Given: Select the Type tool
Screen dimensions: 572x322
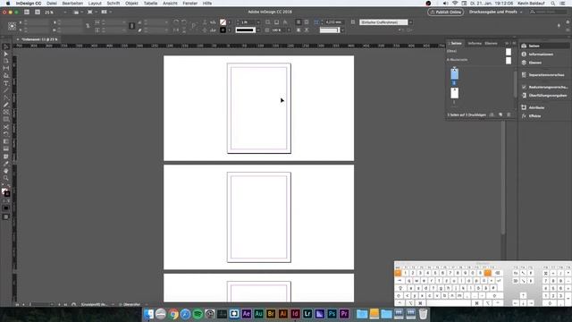Looking at the screenshot, I should click(6, 83).
